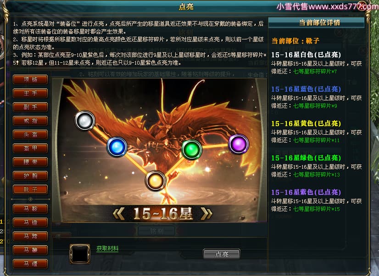Viewport: 379px width, 276px height.
Task: Switch to the 马缰 mount tab
Action: [x=30, y=264]
